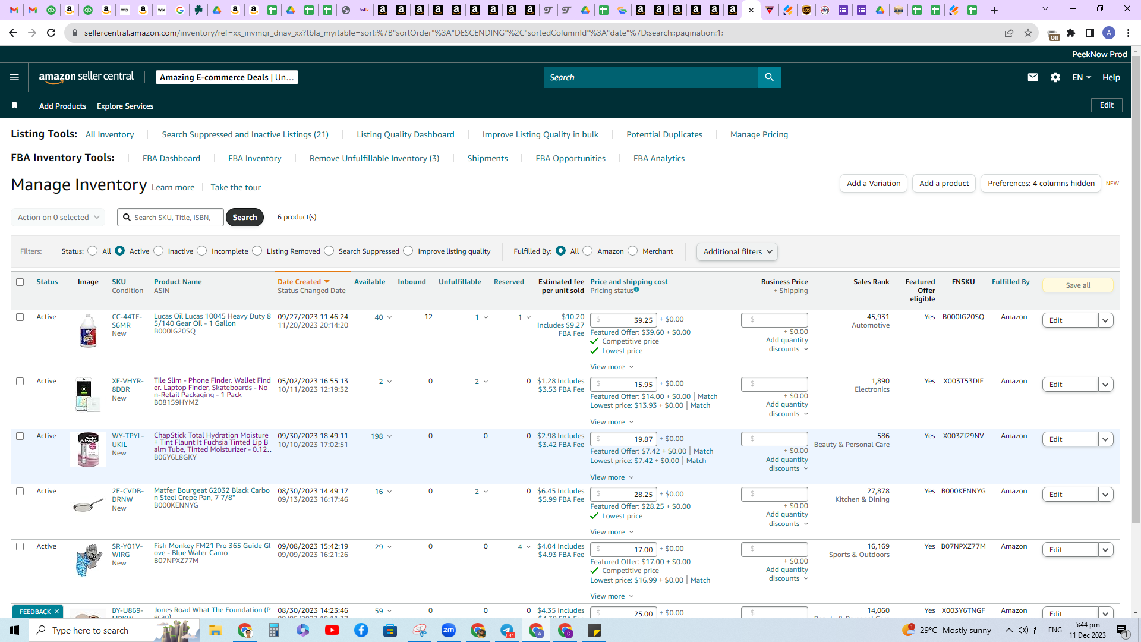This screenshot has height=642, width=1141.
Task: Check the Matfer Bourgeat row checkbox
Action: (20, 491)
